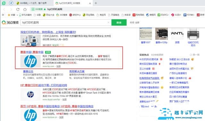Click the small dark HP logo thumbnail

(x=30, y=94)
